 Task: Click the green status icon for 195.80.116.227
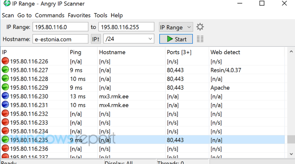pos(5,70)
